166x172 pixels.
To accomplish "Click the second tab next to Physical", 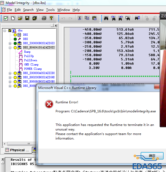I will pyautogui.click(x=34, y=150).
